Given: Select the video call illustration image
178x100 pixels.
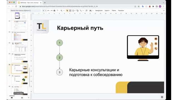Looking at the screenshot, I should click(x=143, y=48).
